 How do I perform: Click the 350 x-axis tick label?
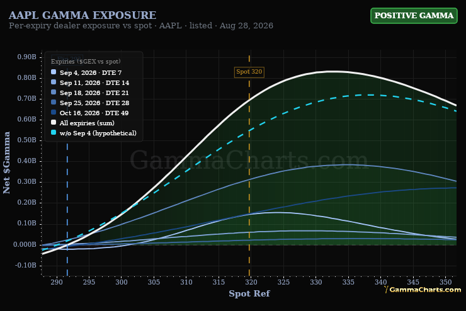445,282
